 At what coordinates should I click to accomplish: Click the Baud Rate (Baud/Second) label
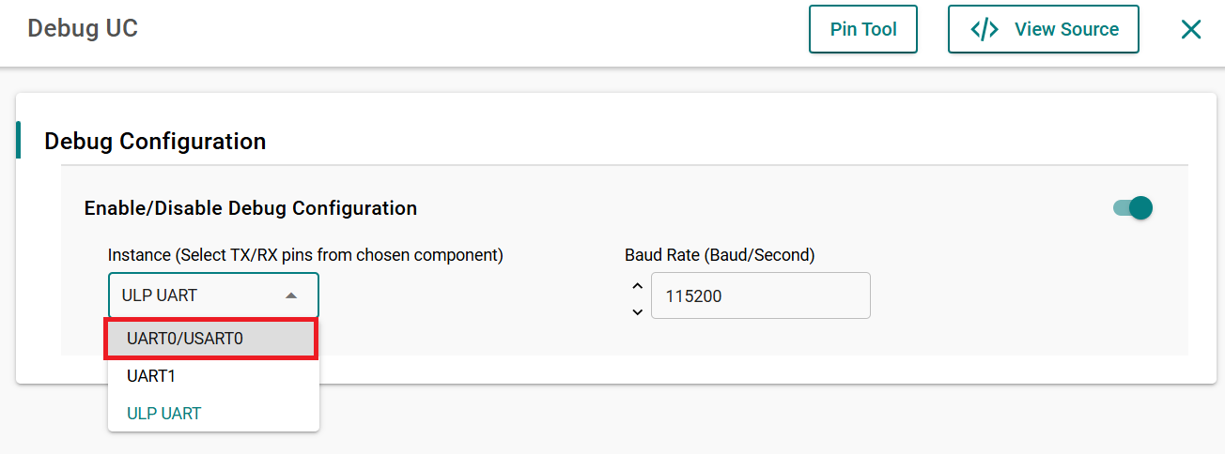pyautogui.click(x=720, y=255)
